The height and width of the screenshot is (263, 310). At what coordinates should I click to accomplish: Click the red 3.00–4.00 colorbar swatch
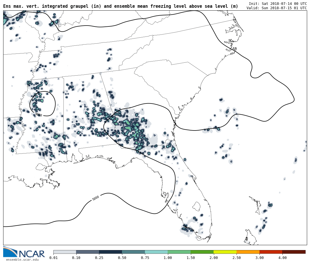(271, 252)
